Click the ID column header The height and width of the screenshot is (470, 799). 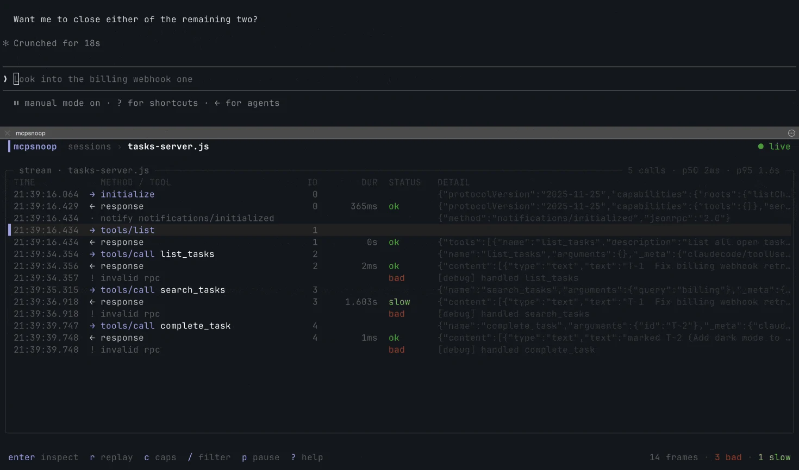point(312,182)
